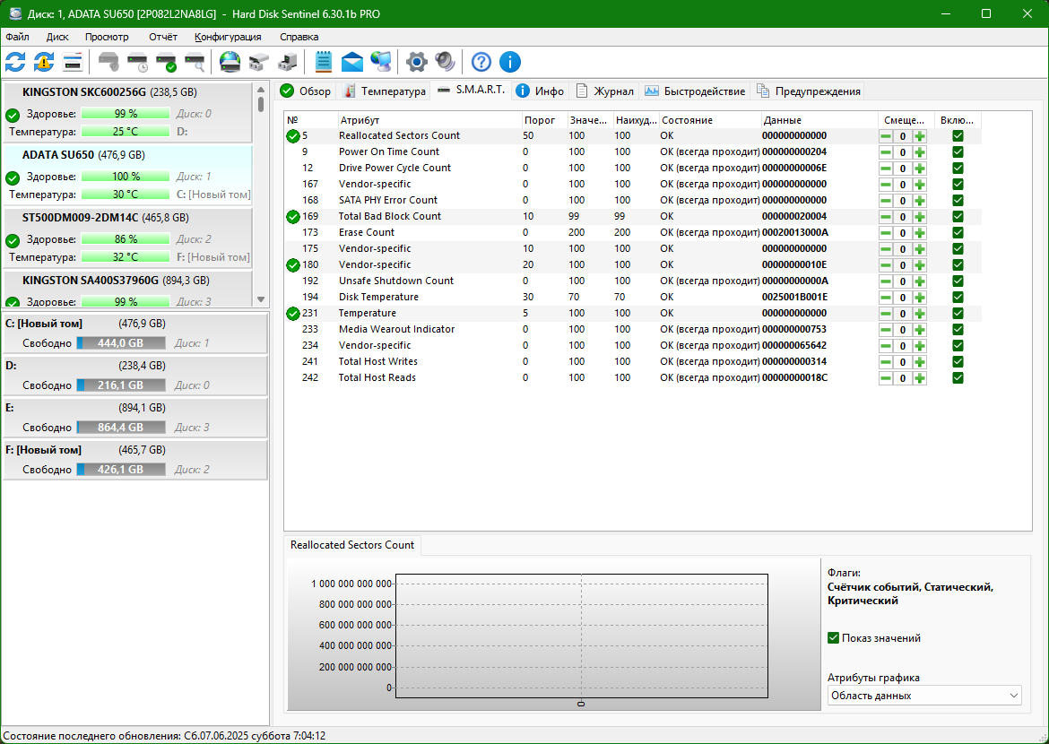Select the KINGSTON SKC600256G disk entry
Screen dimensions: 1049x744
click(128, 112)
